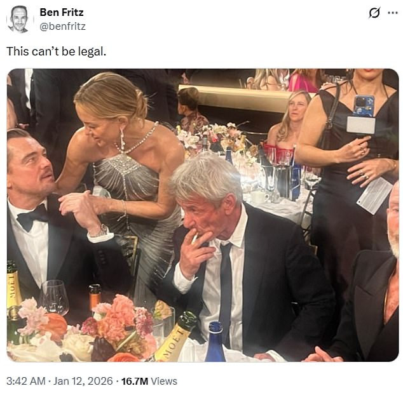Click the white card held by the woman in black
This screenshot has height=393, width=403.
(x=374, y=196)
